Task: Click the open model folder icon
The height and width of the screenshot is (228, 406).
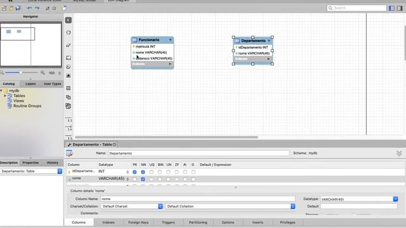Action: coord(11,8)
